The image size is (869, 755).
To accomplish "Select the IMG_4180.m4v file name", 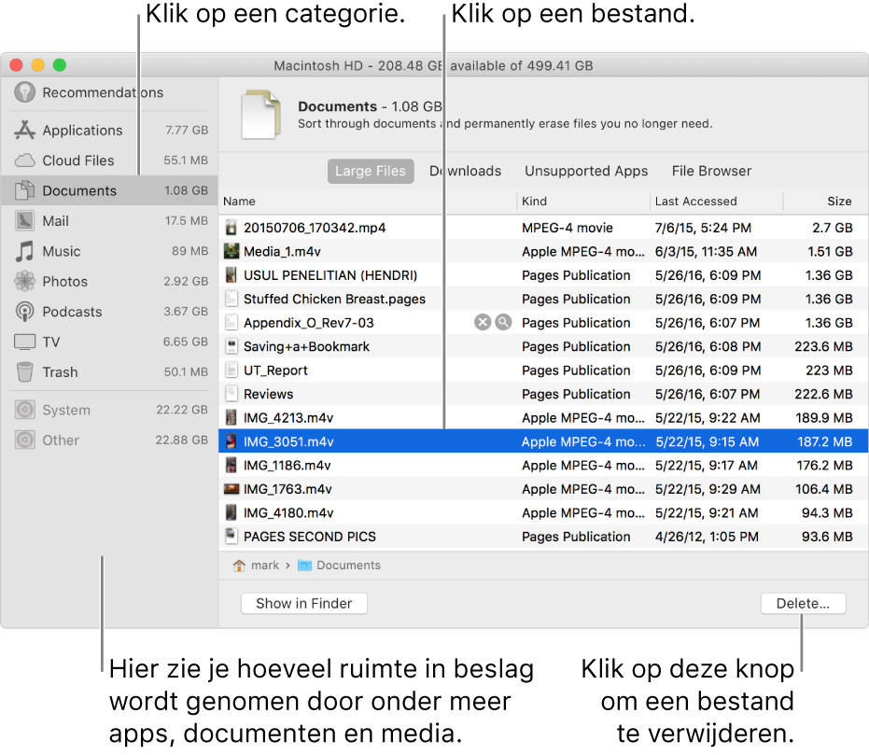I will 288,513.
